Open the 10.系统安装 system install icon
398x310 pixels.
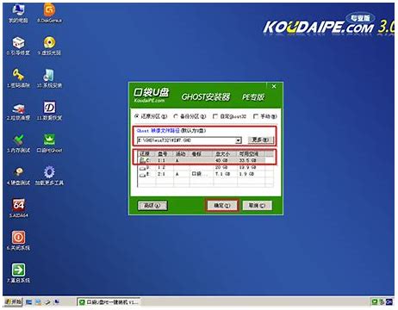[x=49, y=78]
